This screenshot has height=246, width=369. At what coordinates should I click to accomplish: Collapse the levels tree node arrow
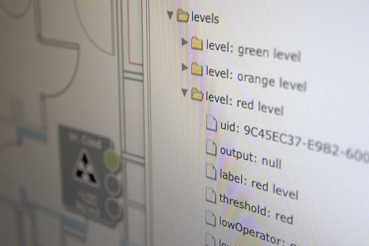pyautogui.click(x=170, y=15)
